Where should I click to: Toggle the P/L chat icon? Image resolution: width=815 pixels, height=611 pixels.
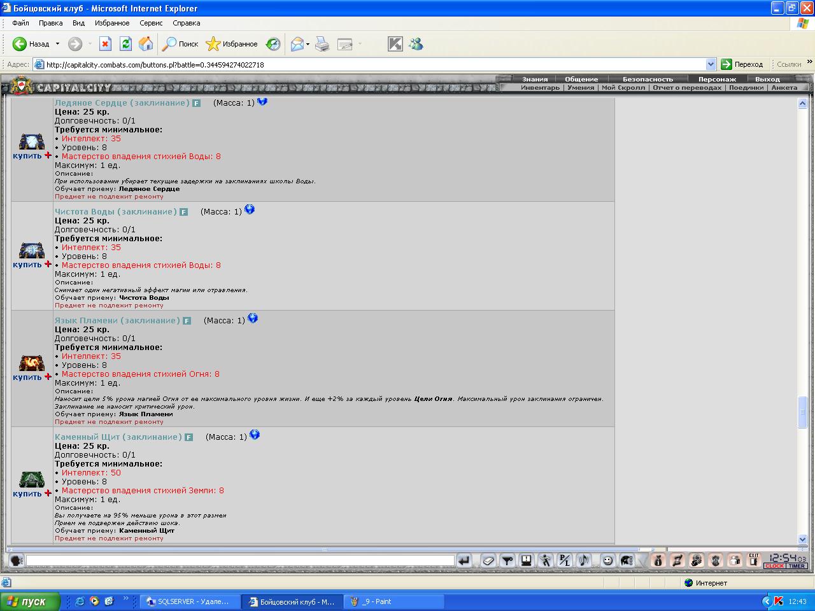565,561
